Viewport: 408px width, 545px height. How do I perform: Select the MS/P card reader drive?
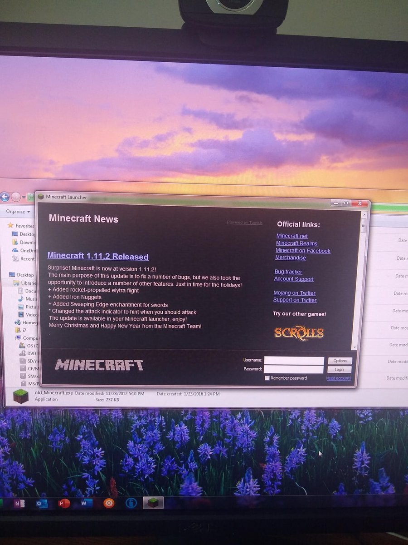[x=29, y=384]
